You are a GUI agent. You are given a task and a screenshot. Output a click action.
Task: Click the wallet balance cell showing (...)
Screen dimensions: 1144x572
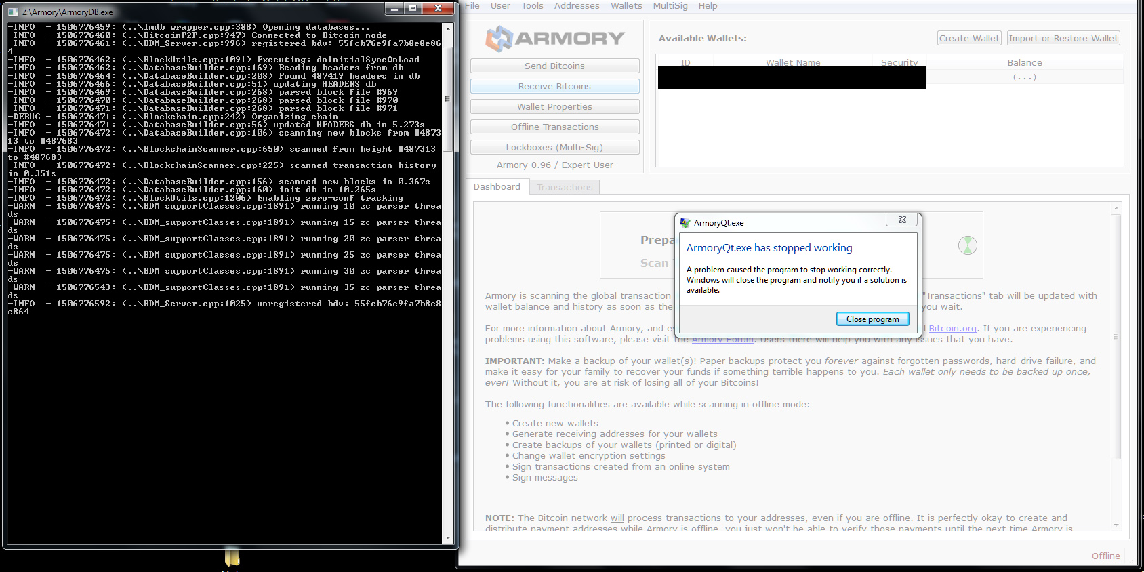tap(1024, 77)
